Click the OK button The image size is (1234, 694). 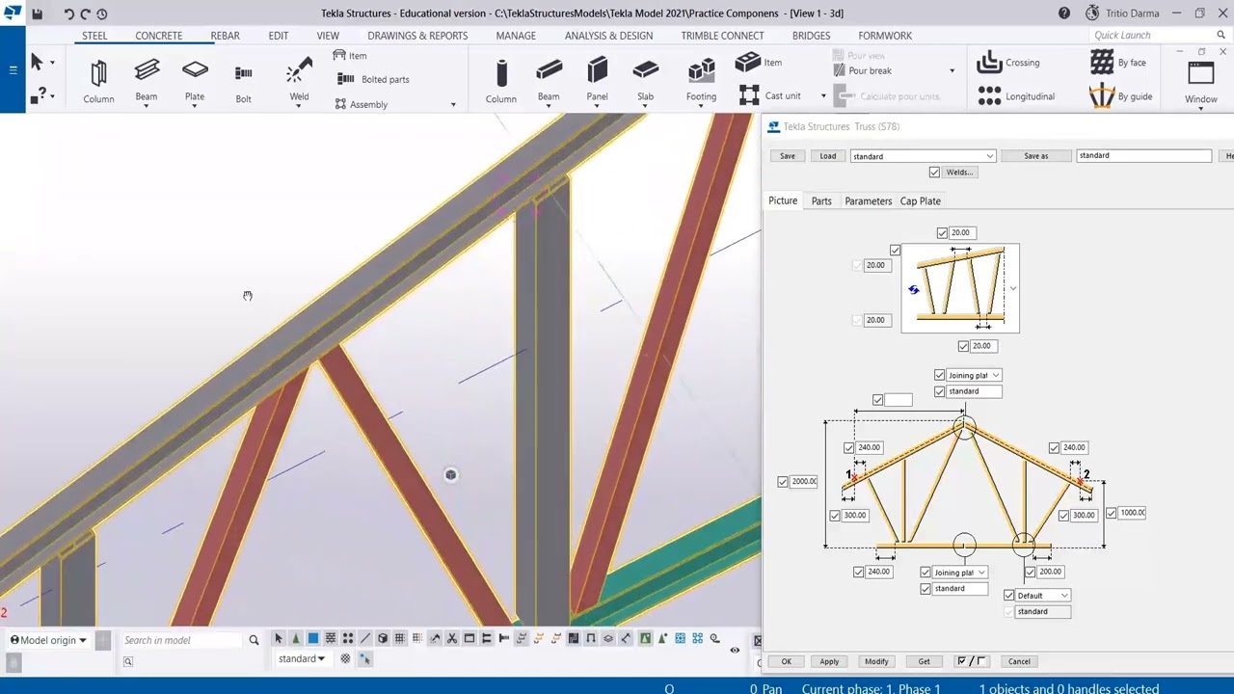[787, 661]
